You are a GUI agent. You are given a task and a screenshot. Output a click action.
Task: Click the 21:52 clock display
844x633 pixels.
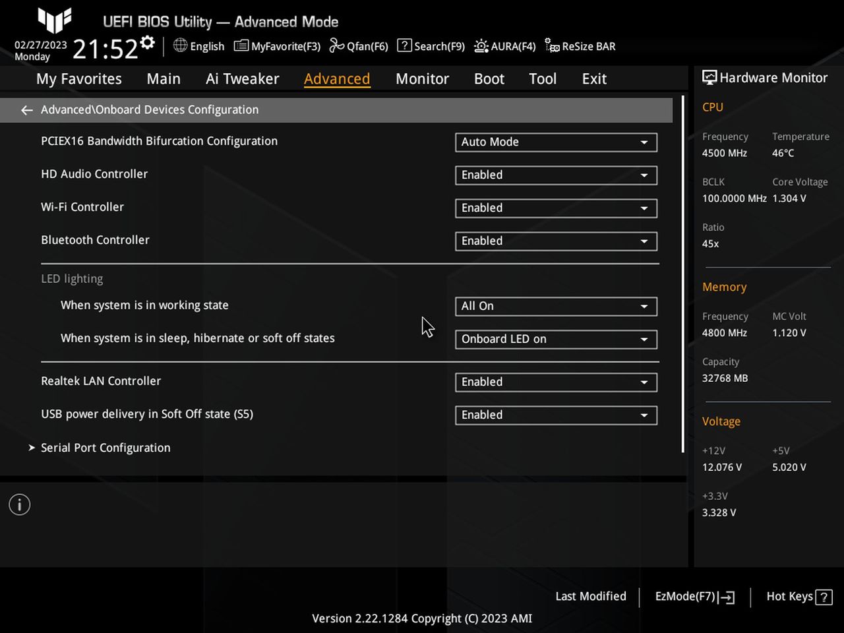[x=105, y=49]
